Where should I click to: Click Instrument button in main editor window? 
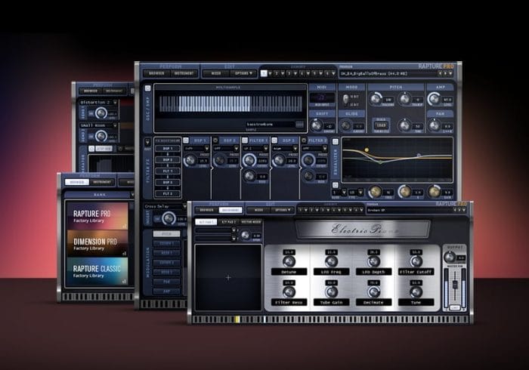click(184, 73)
